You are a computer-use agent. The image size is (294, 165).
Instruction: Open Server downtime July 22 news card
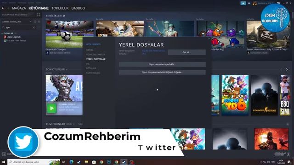coord(267,49)
